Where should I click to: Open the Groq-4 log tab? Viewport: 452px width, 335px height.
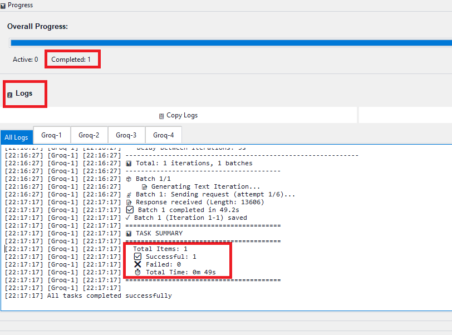[x=163, y=135]
